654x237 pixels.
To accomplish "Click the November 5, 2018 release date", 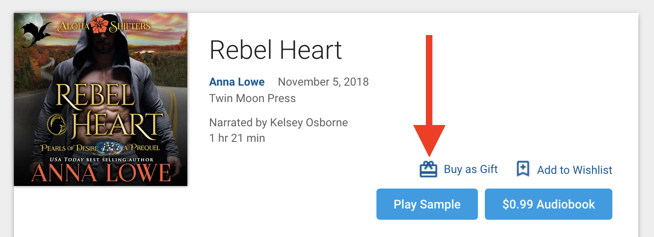I will [x=323, y=82].
